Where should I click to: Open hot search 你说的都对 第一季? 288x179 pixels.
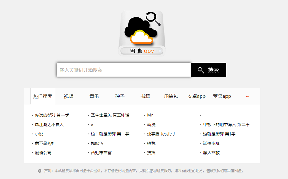point(52,115)
